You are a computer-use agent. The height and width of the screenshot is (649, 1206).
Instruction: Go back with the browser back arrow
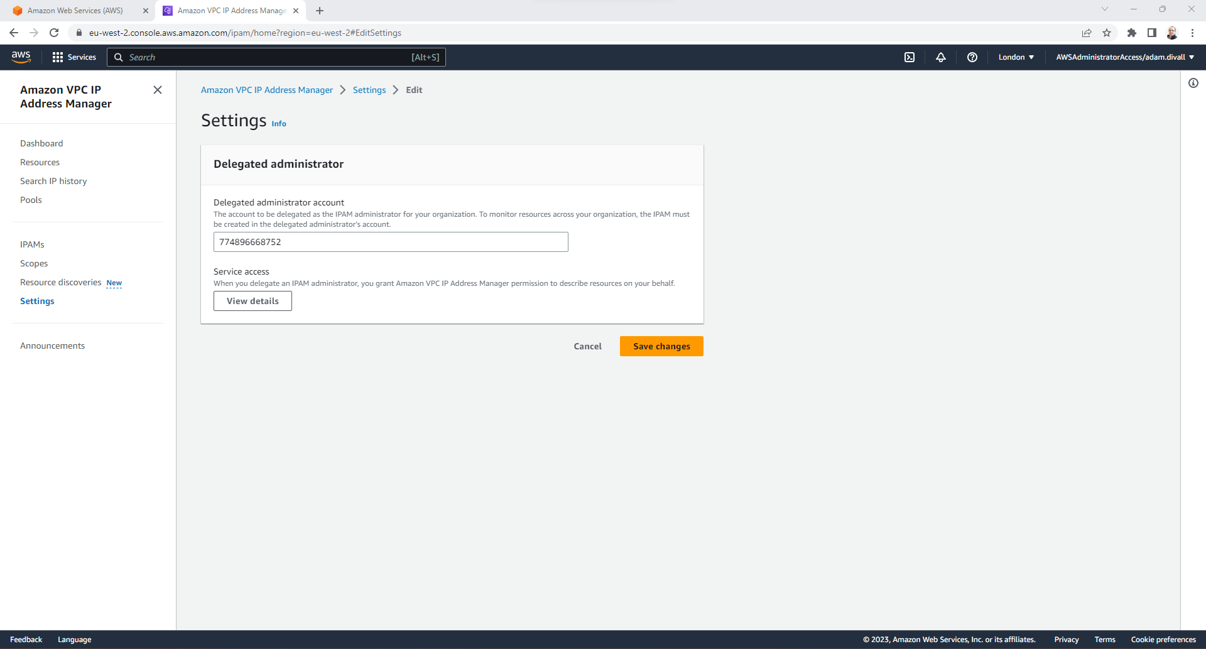[x=14, y=33]
